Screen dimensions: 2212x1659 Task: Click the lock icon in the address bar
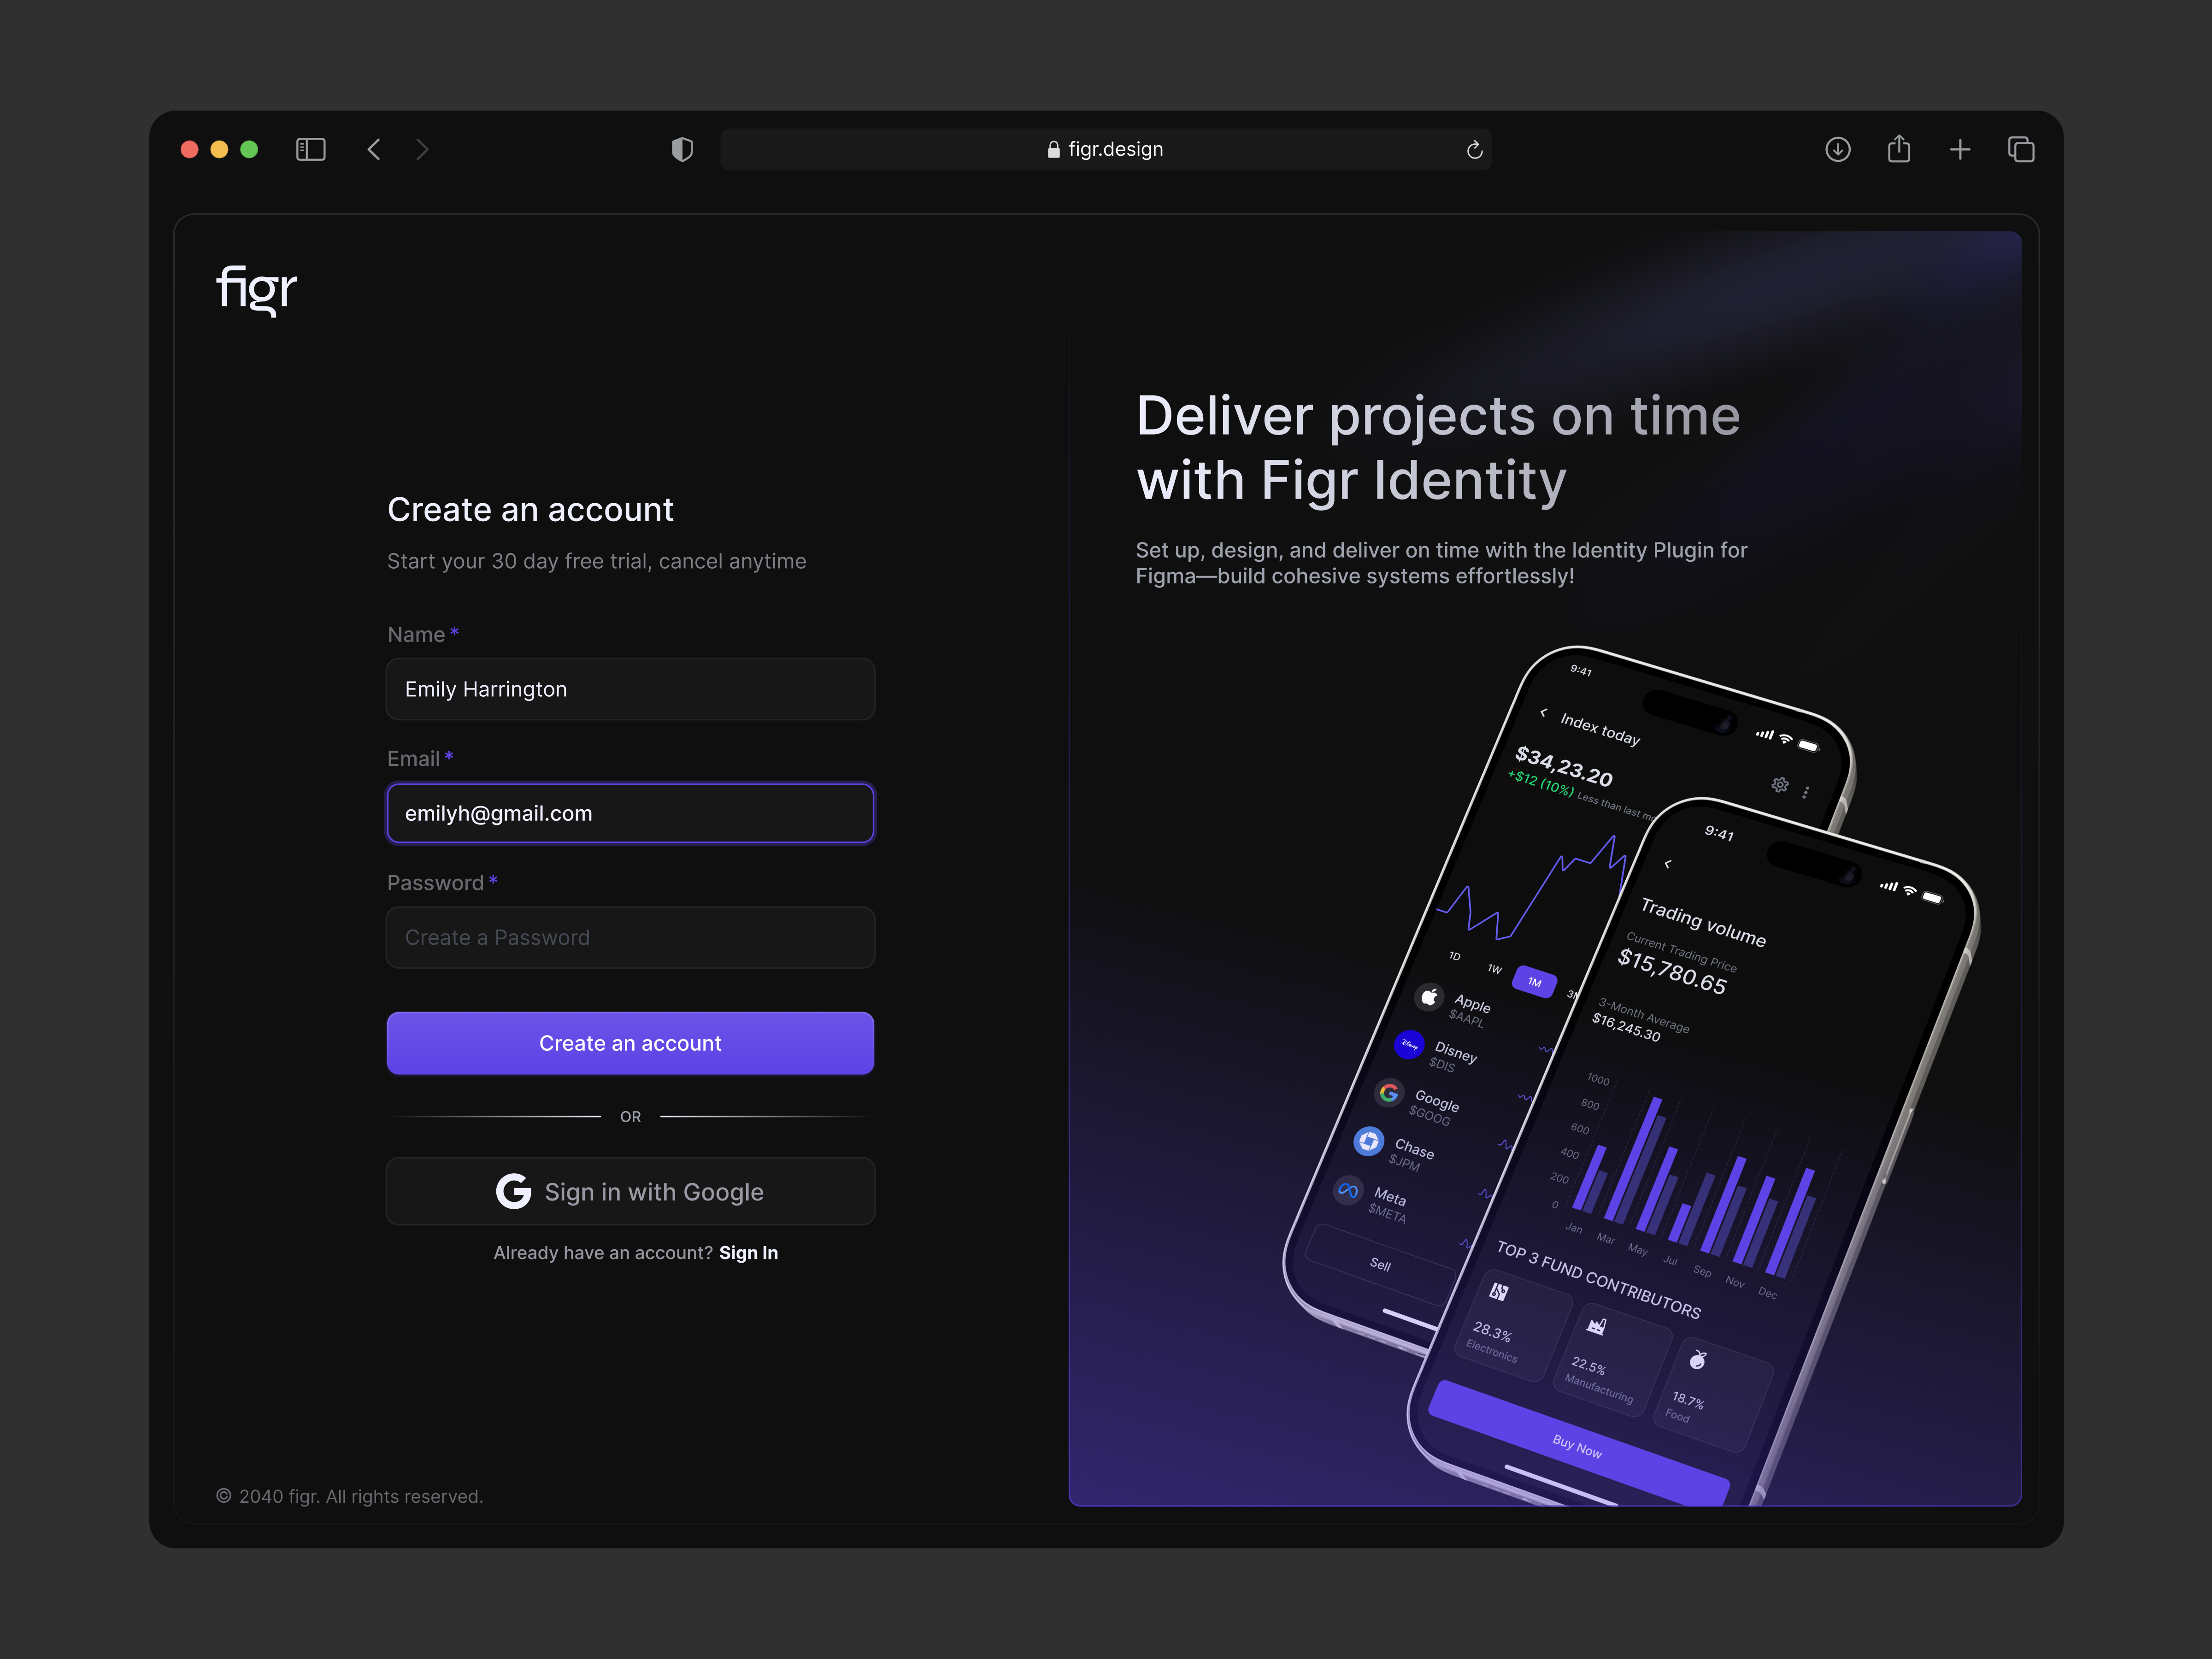pyautogui.click(x=1053, y=149)
